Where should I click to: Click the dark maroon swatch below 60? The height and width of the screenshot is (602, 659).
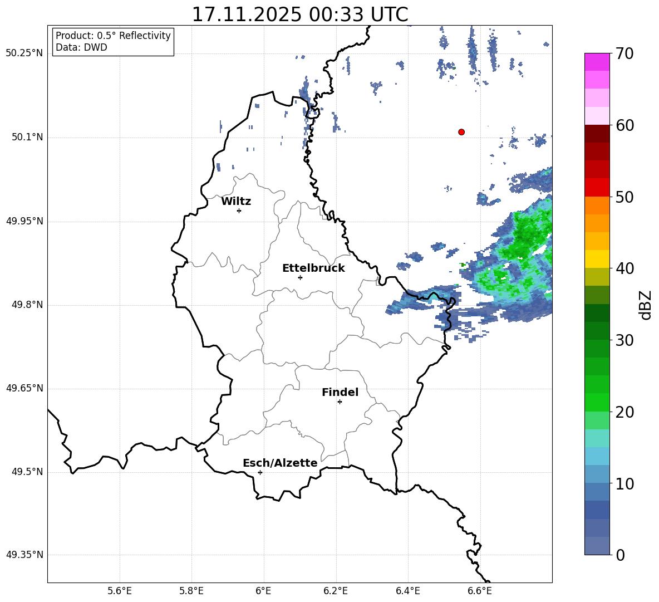pyautogui.click(x=597, y=134)
